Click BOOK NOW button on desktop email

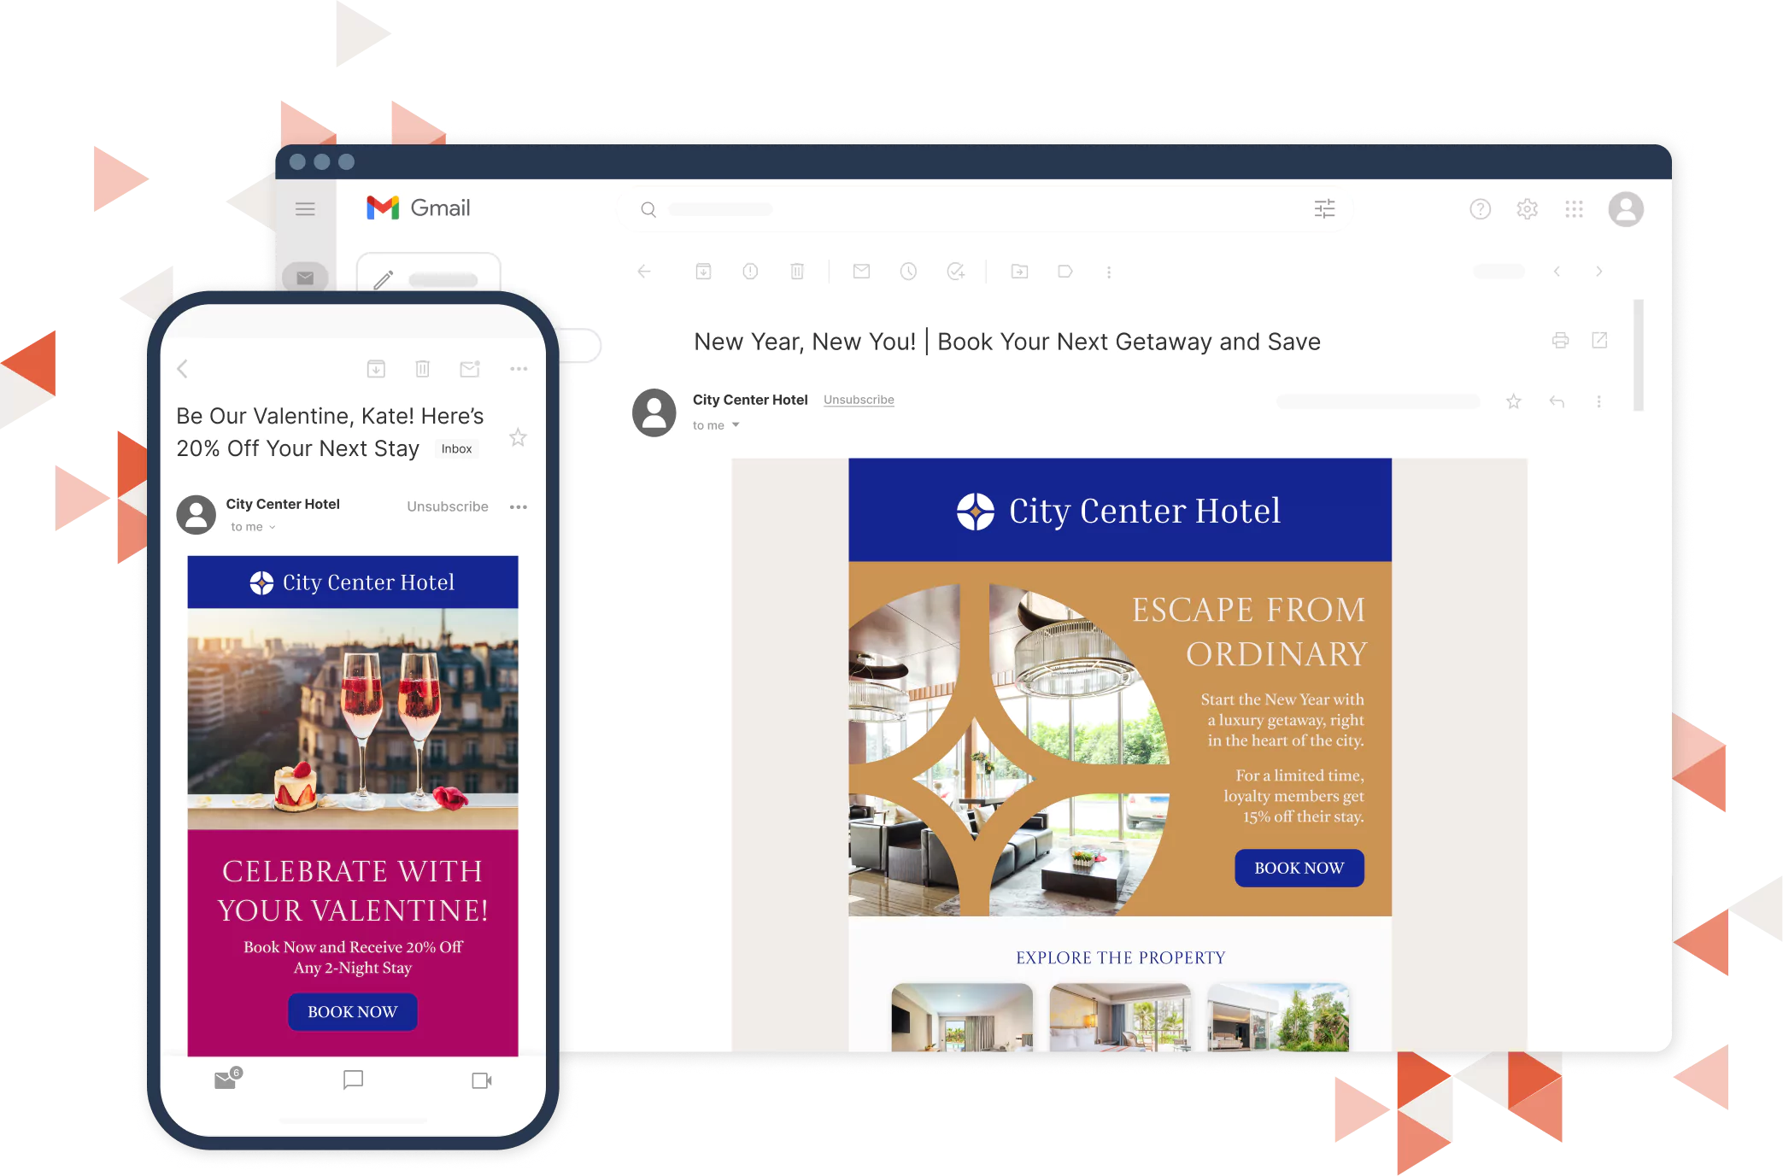point(1299,866)
